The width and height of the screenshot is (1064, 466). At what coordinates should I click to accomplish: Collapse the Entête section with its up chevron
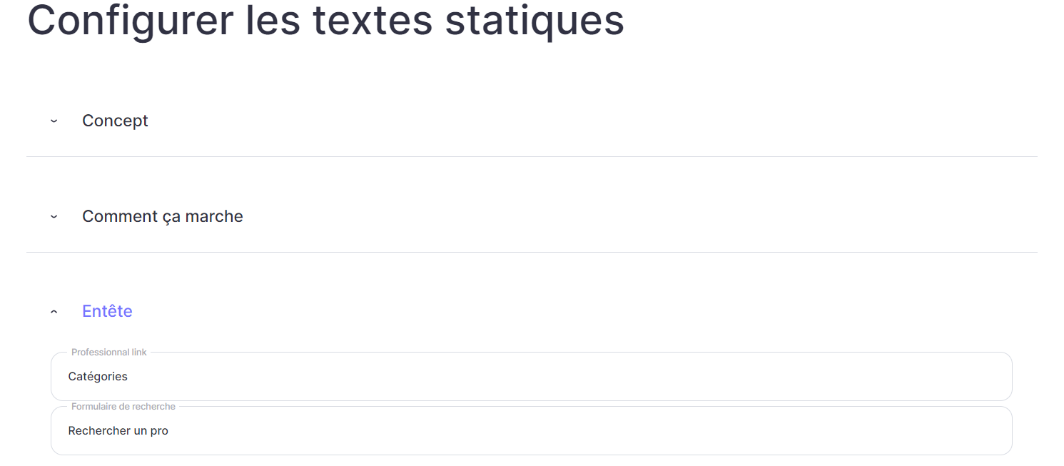coord(54,312)
